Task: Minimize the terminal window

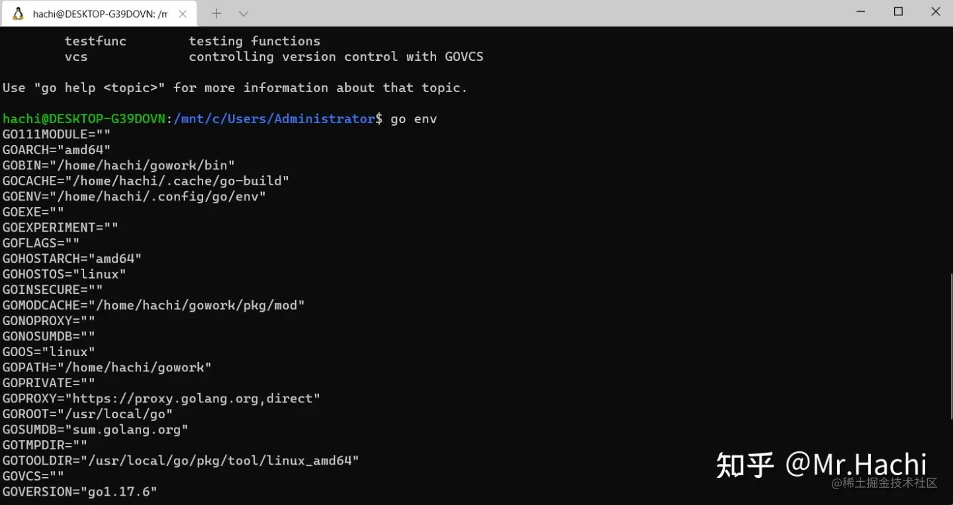Action: [x=860, y=12]
